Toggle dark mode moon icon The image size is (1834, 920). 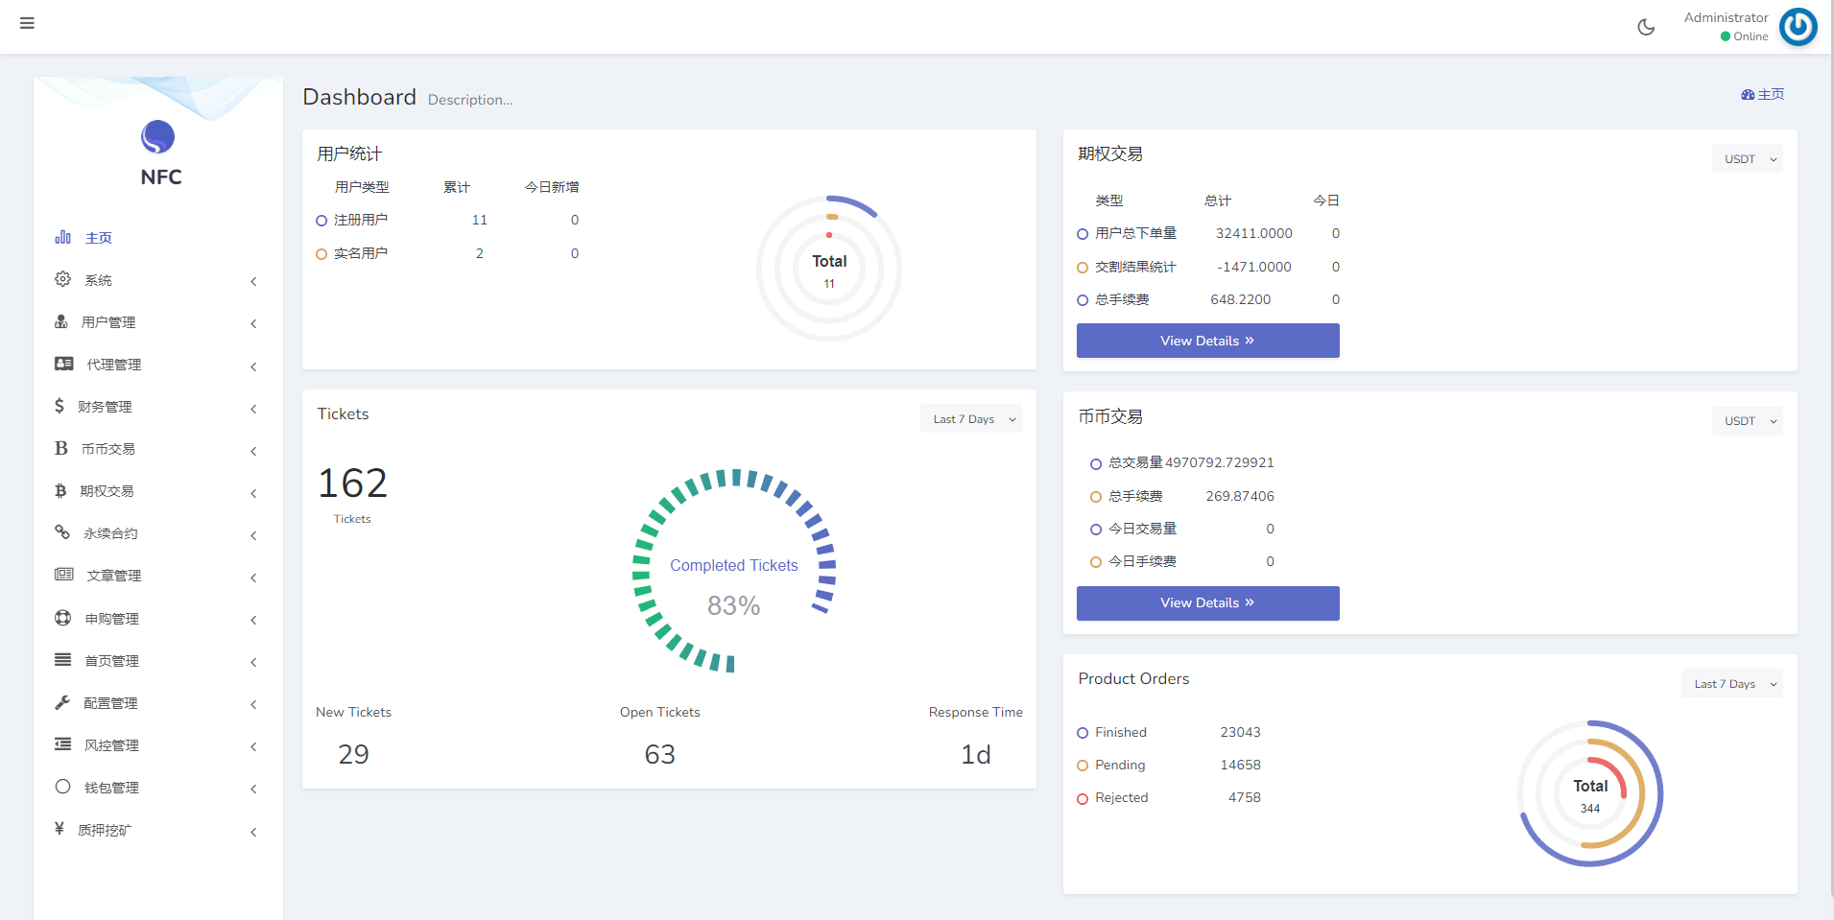pos(1646,27)
